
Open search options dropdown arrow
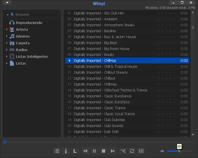[x=8, y=15]
